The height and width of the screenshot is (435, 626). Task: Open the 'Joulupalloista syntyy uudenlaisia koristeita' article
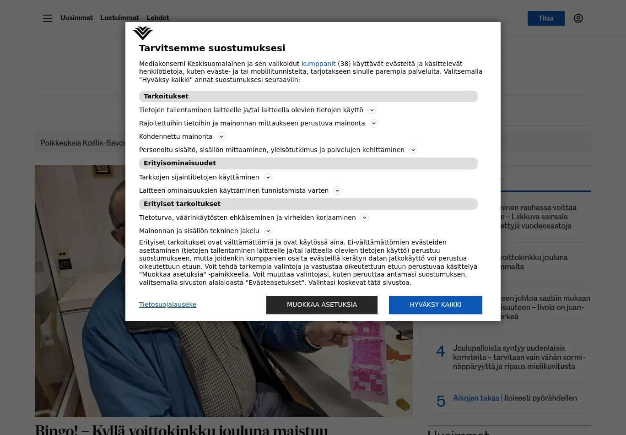point(519,357)
